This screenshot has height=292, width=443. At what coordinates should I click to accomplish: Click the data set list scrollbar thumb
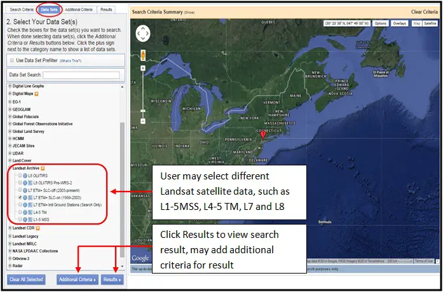(122, 190)
